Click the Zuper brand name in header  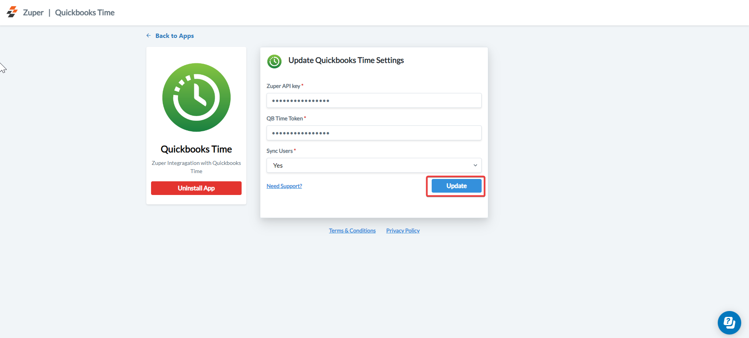(33, 13)
